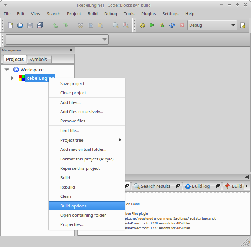Click the Build gear icon
The height and width of the screenshot is (247, 251).
pyautogui.click(x=142, y=25)
